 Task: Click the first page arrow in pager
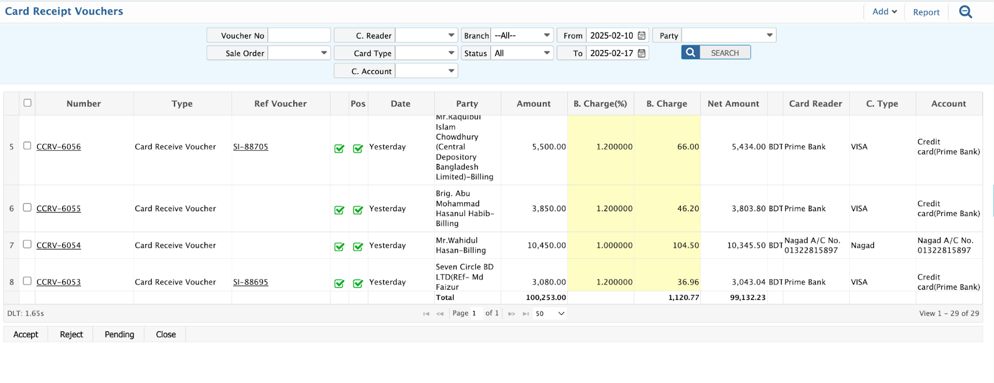click(x=426, y=314)
